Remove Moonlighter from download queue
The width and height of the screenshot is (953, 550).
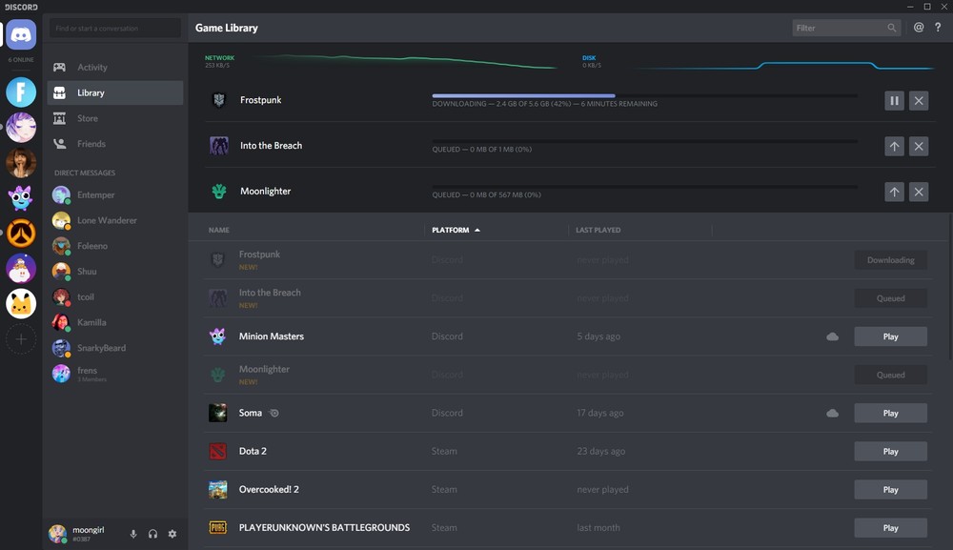click(x=919, y=192)
